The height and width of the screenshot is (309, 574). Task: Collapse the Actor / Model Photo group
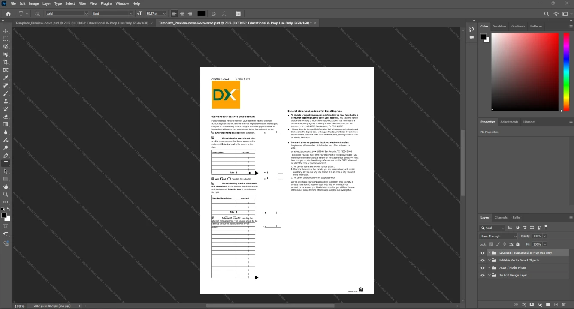pos(489,268)
